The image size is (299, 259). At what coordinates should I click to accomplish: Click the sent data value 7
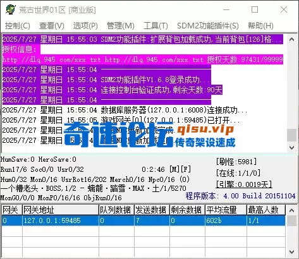click(152, 220)
